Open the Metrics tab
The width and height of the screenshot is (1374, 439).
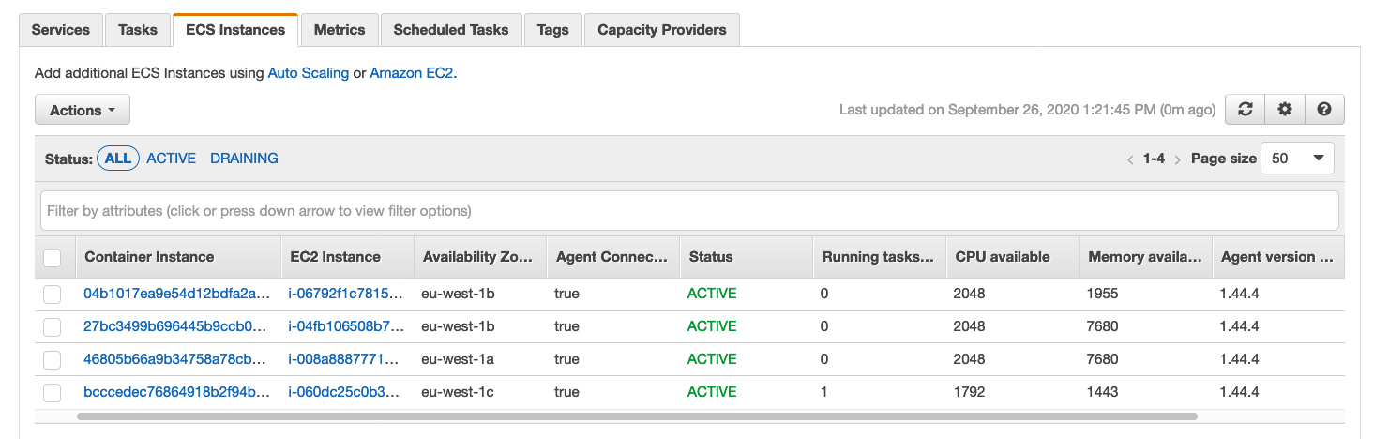340,30
